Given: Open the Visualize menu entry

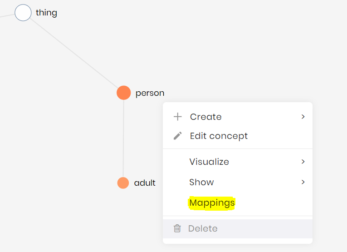Looking at the screenshot, I should coord(209,162).
